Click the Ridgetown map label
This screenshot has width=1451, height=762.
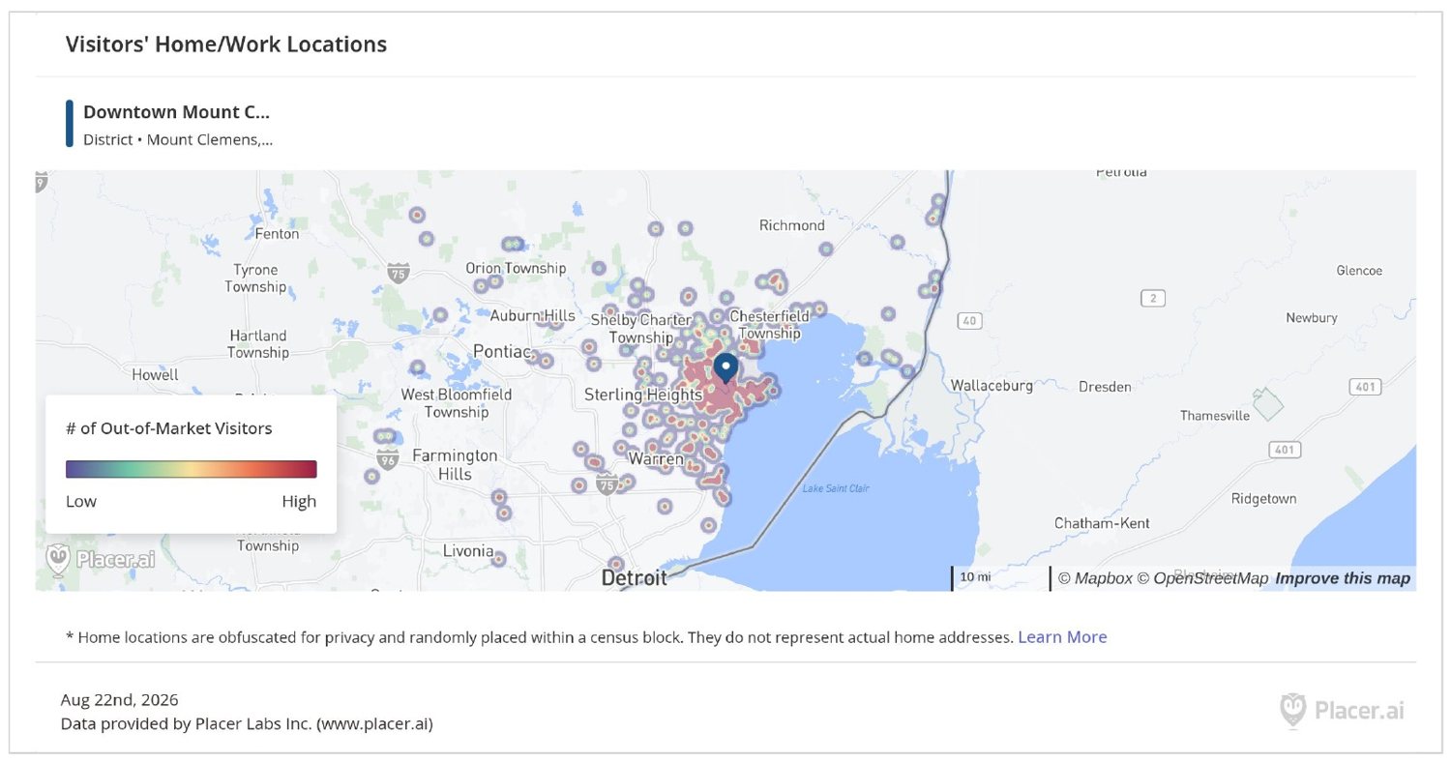(1263, 499)
